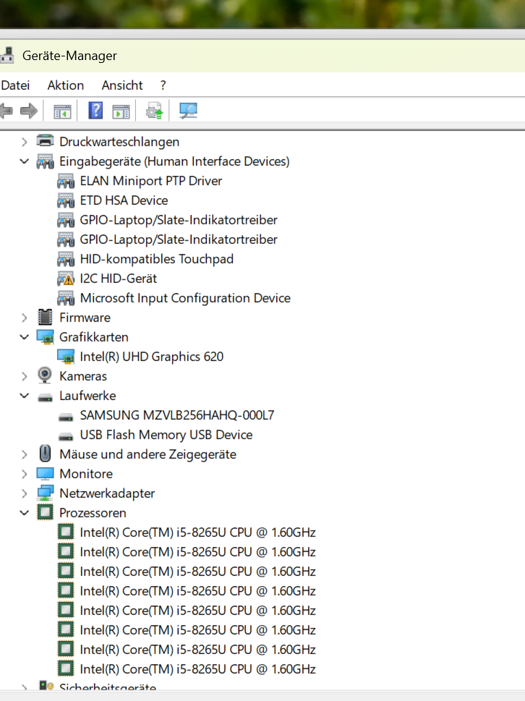Open the ? help menu

click(x=163, y=85)
